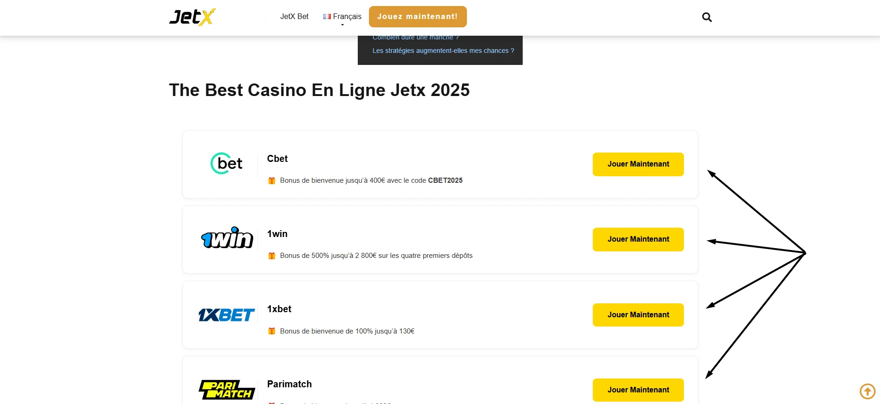Open 'Combien dure une manche ?' link
This screenshot has width=880, height=404.
(x=415, y=37)
